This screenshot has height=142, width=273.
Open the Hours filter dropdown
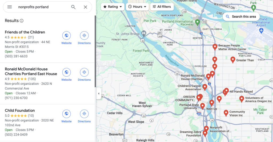(x=137, y=7)
